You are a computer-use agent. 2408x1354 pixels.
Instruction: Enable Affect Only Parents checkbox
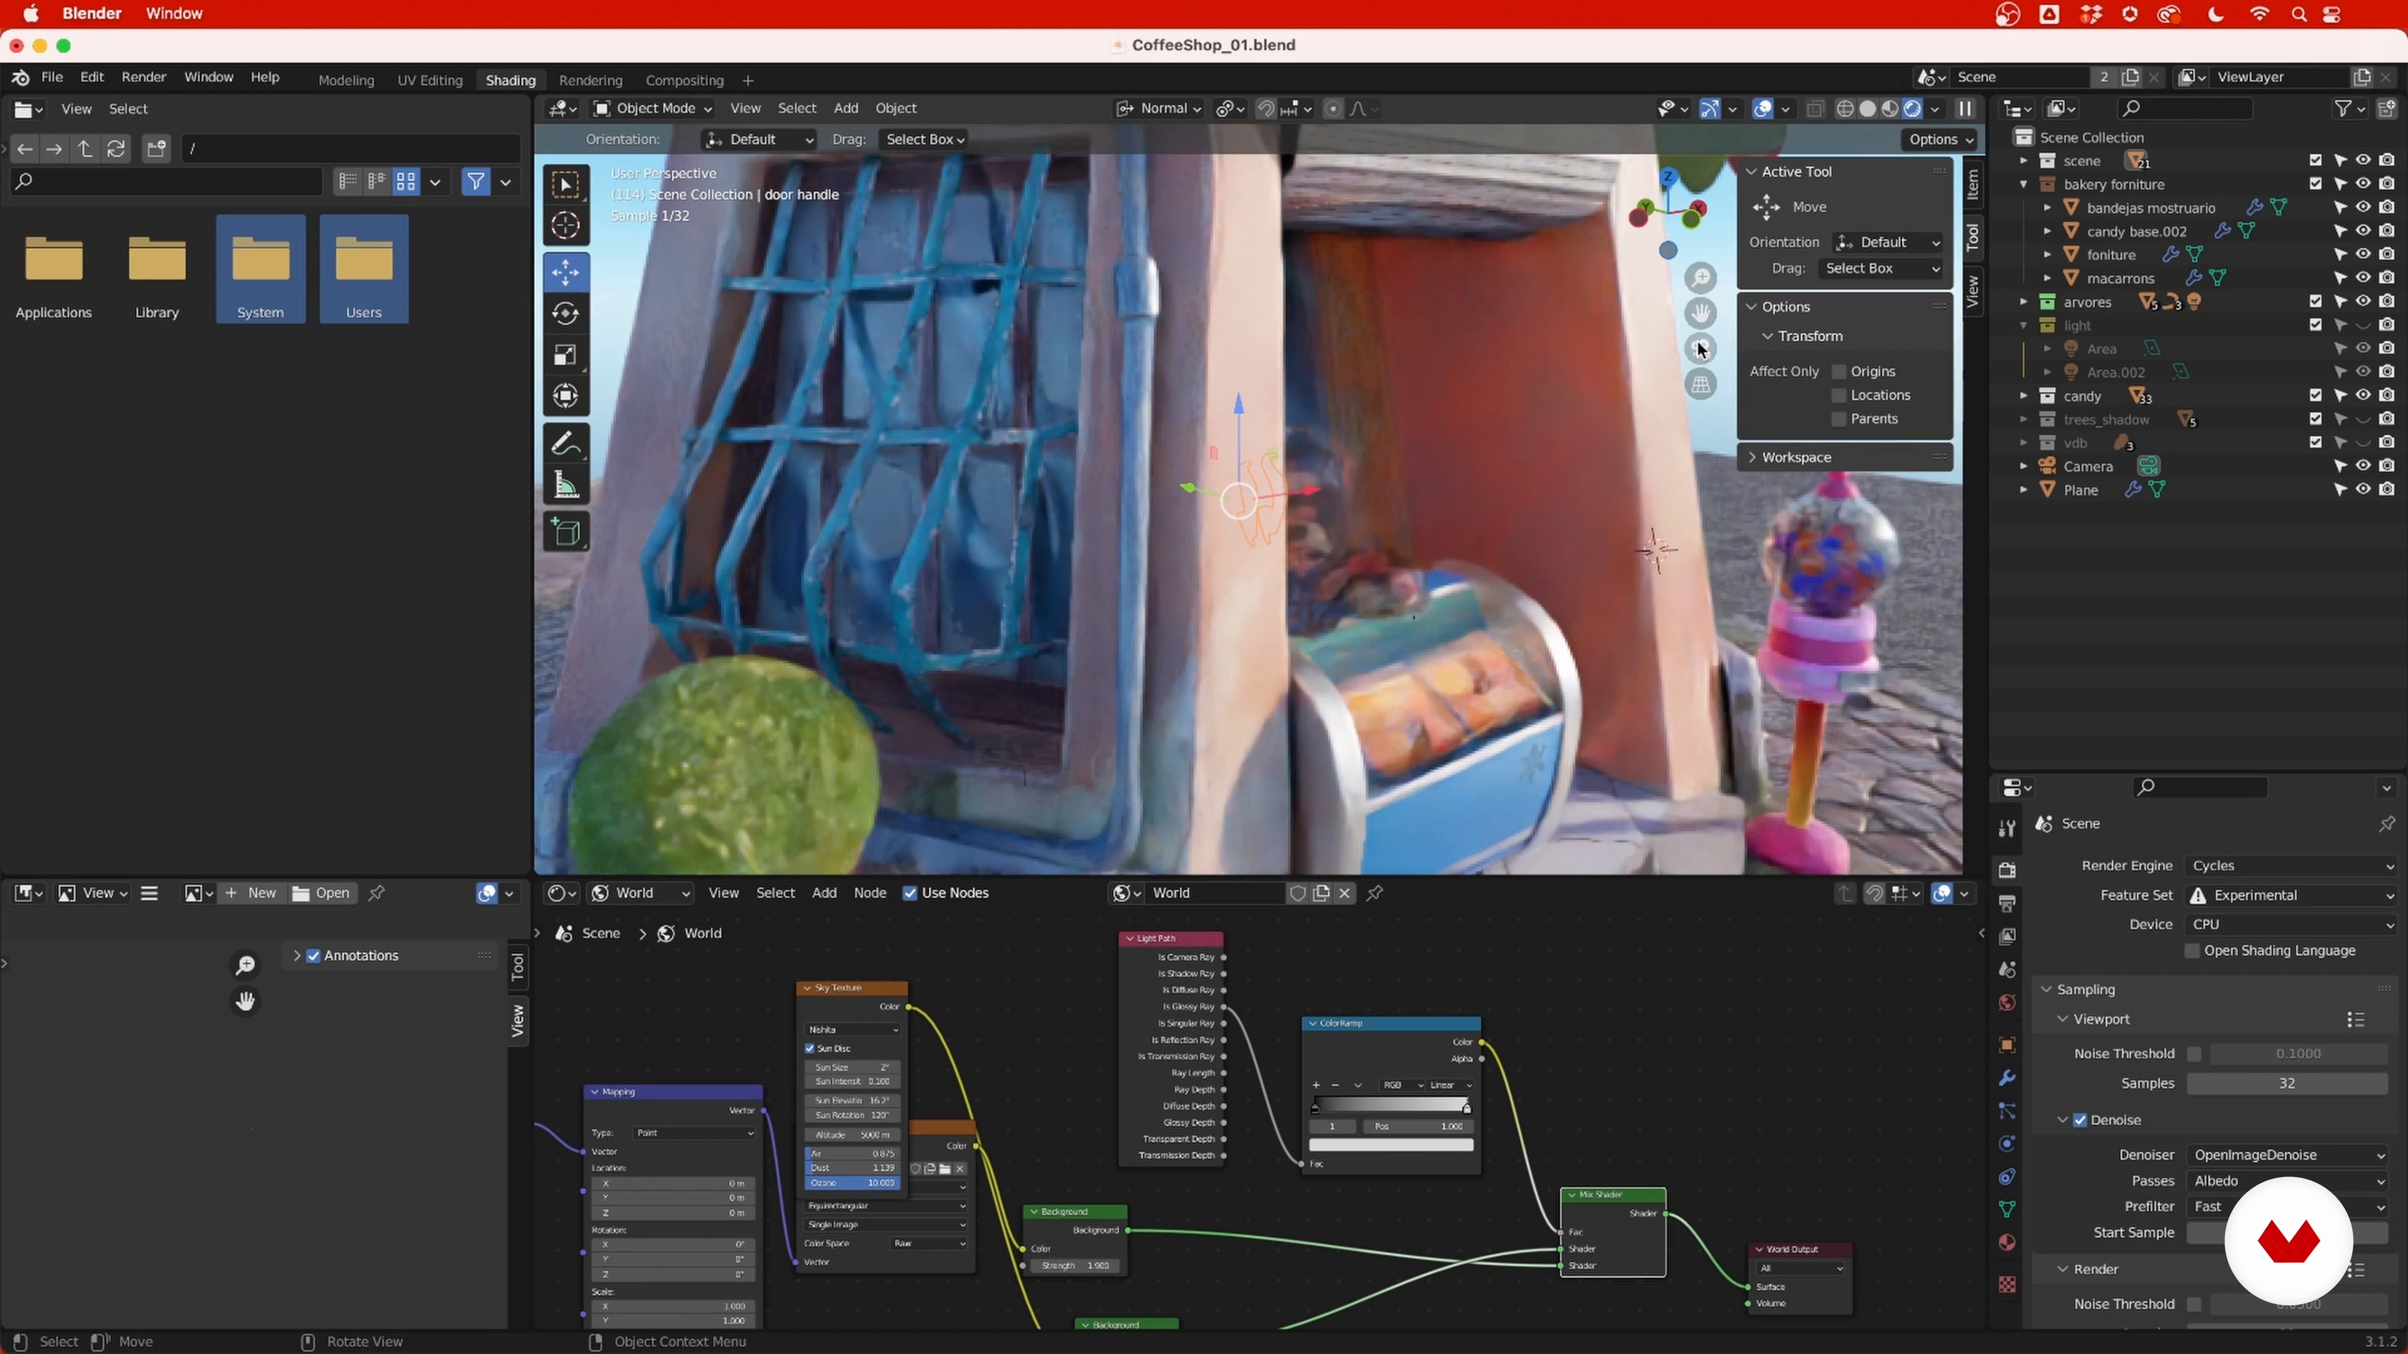1839,419
